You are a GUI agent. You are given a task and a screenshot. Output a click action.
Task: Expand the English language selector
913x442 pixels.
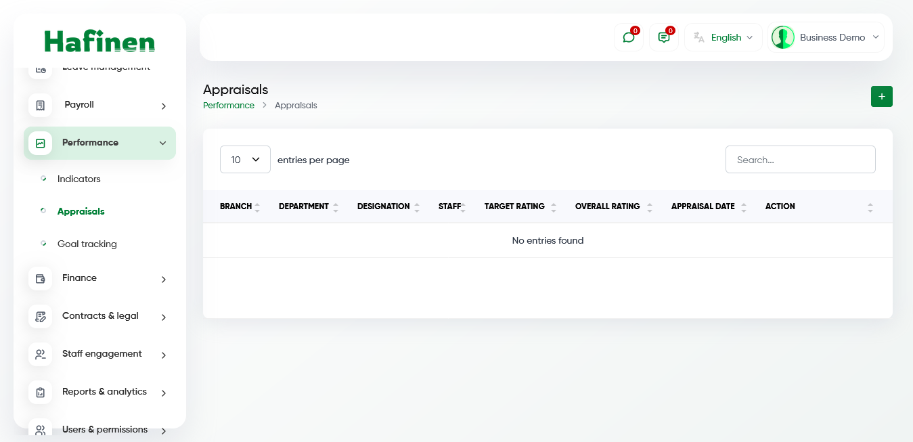723,37
